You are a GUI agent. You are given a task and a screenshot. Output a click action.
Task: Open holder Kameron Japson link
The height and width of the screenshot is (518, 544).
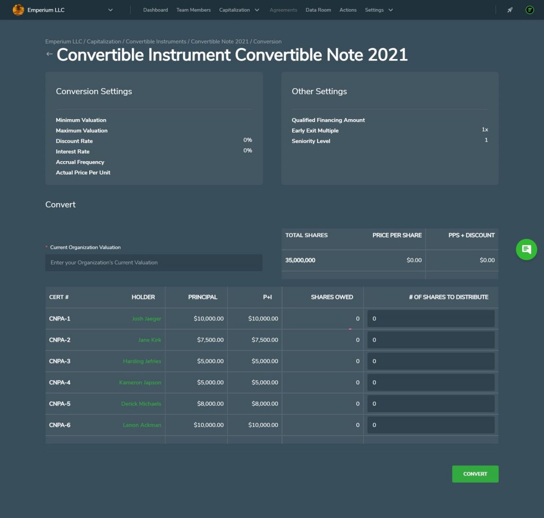point(140,382)
